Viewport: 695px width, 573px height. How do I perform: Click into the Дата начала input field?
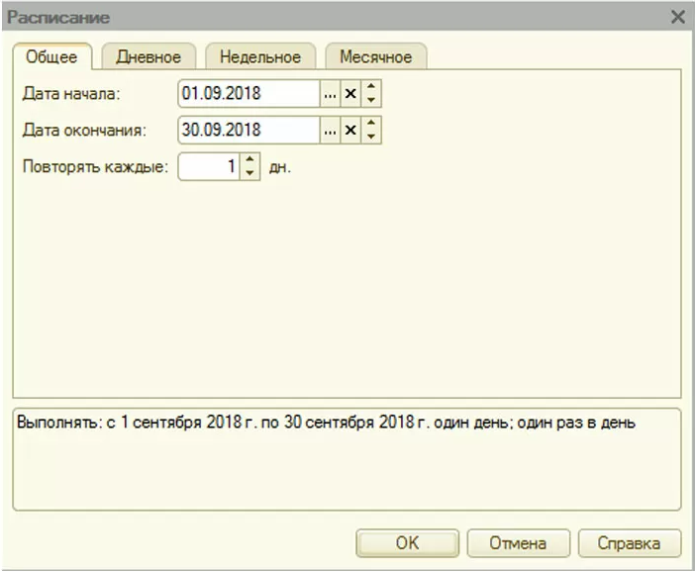(x=248, y=93)
